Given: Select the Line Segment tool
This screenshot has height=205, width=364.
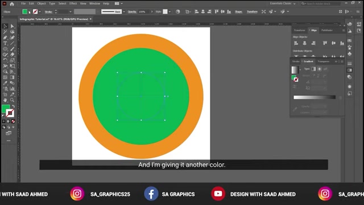Looking at the screenshot, I should click(x=13, y=43).
